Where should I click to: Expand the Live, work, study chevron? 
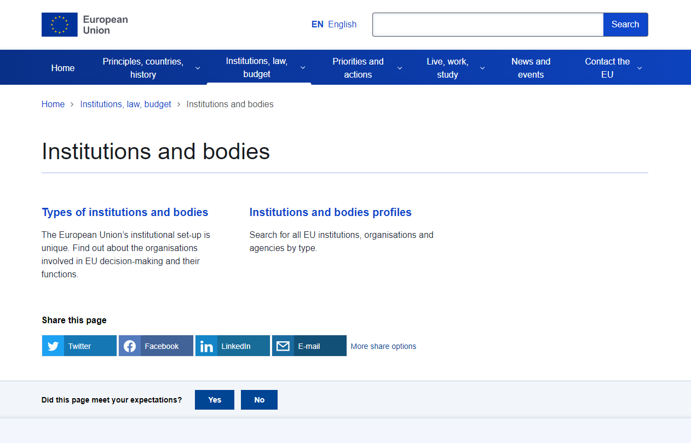(482, 68)
